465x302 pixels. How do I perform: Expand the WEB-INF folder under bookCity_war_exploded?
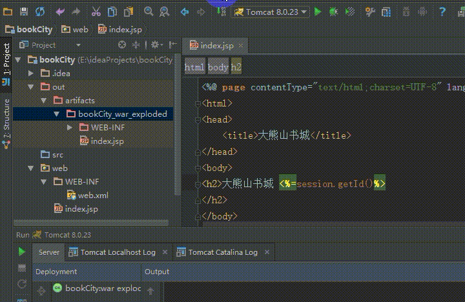point(70,128)
